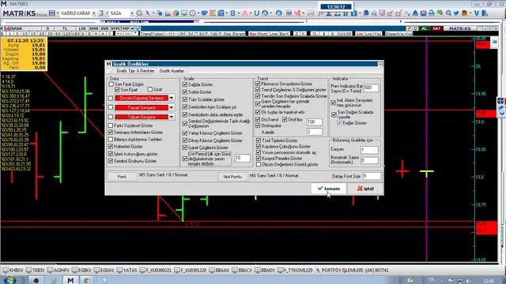The image size is (506, 284).
Task: Open Tavan Seviyesi color dropdown arrow
Action: point(172,107)
